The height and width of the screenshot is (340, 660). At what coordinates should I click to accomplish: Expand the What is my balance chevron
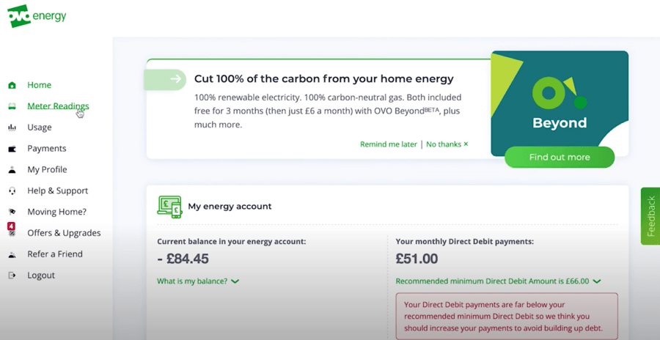pyautogui.click(x=235, y=281)
